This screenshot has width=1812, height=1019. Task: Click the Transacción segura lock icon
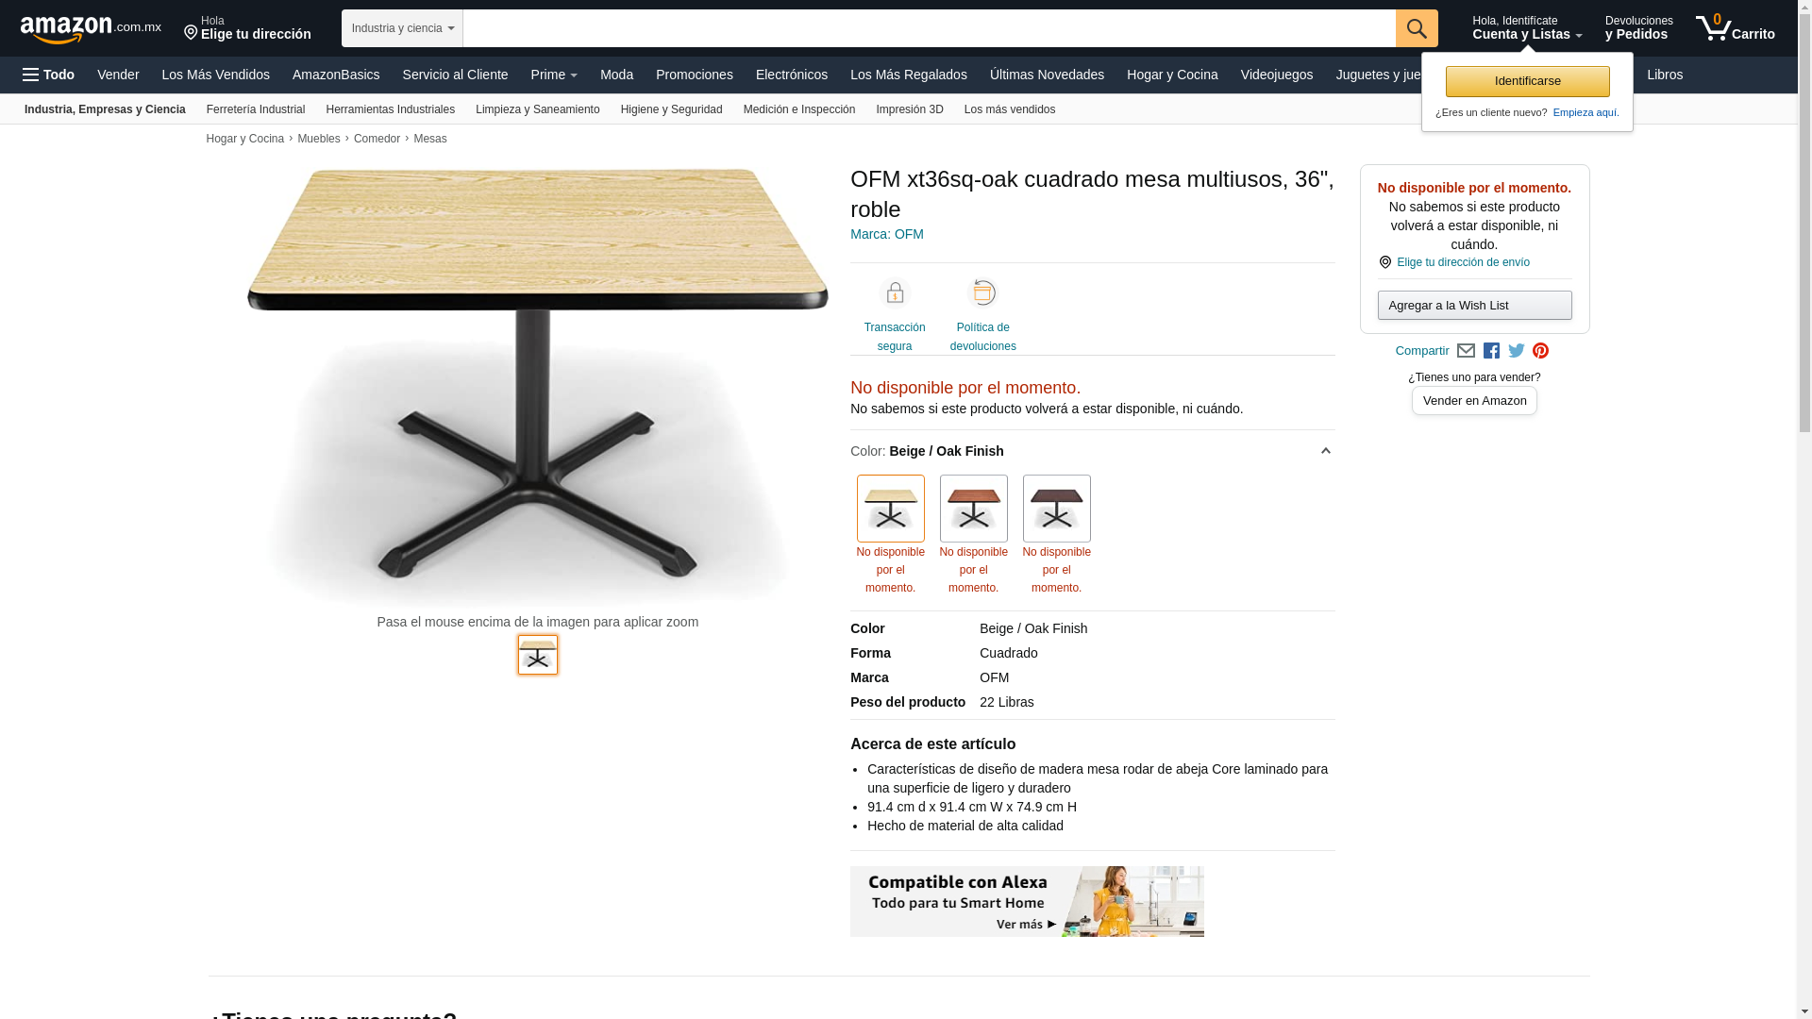point(895,292)
